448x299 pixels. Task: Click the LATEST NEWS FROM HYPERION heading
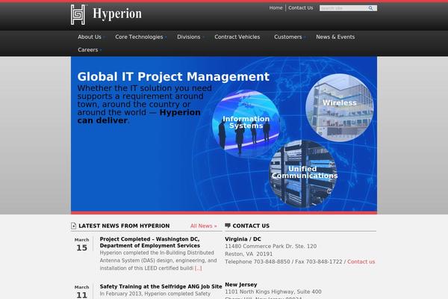tap(124, 226)
